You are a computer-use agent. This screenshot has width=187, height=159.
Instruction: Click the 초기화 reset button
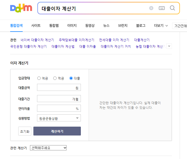point(25,131)
